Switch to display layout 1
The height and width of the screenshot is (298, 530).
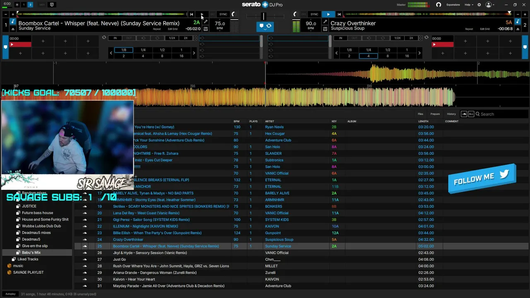(x=24, y=5)
